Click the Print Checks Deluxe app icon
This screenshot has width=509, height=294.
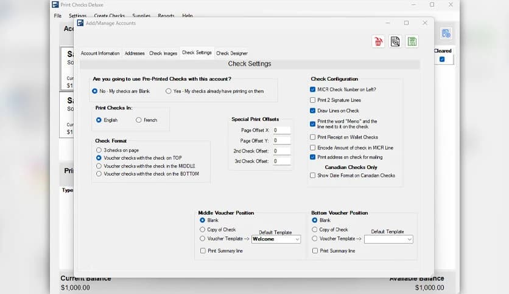point(55,4)
